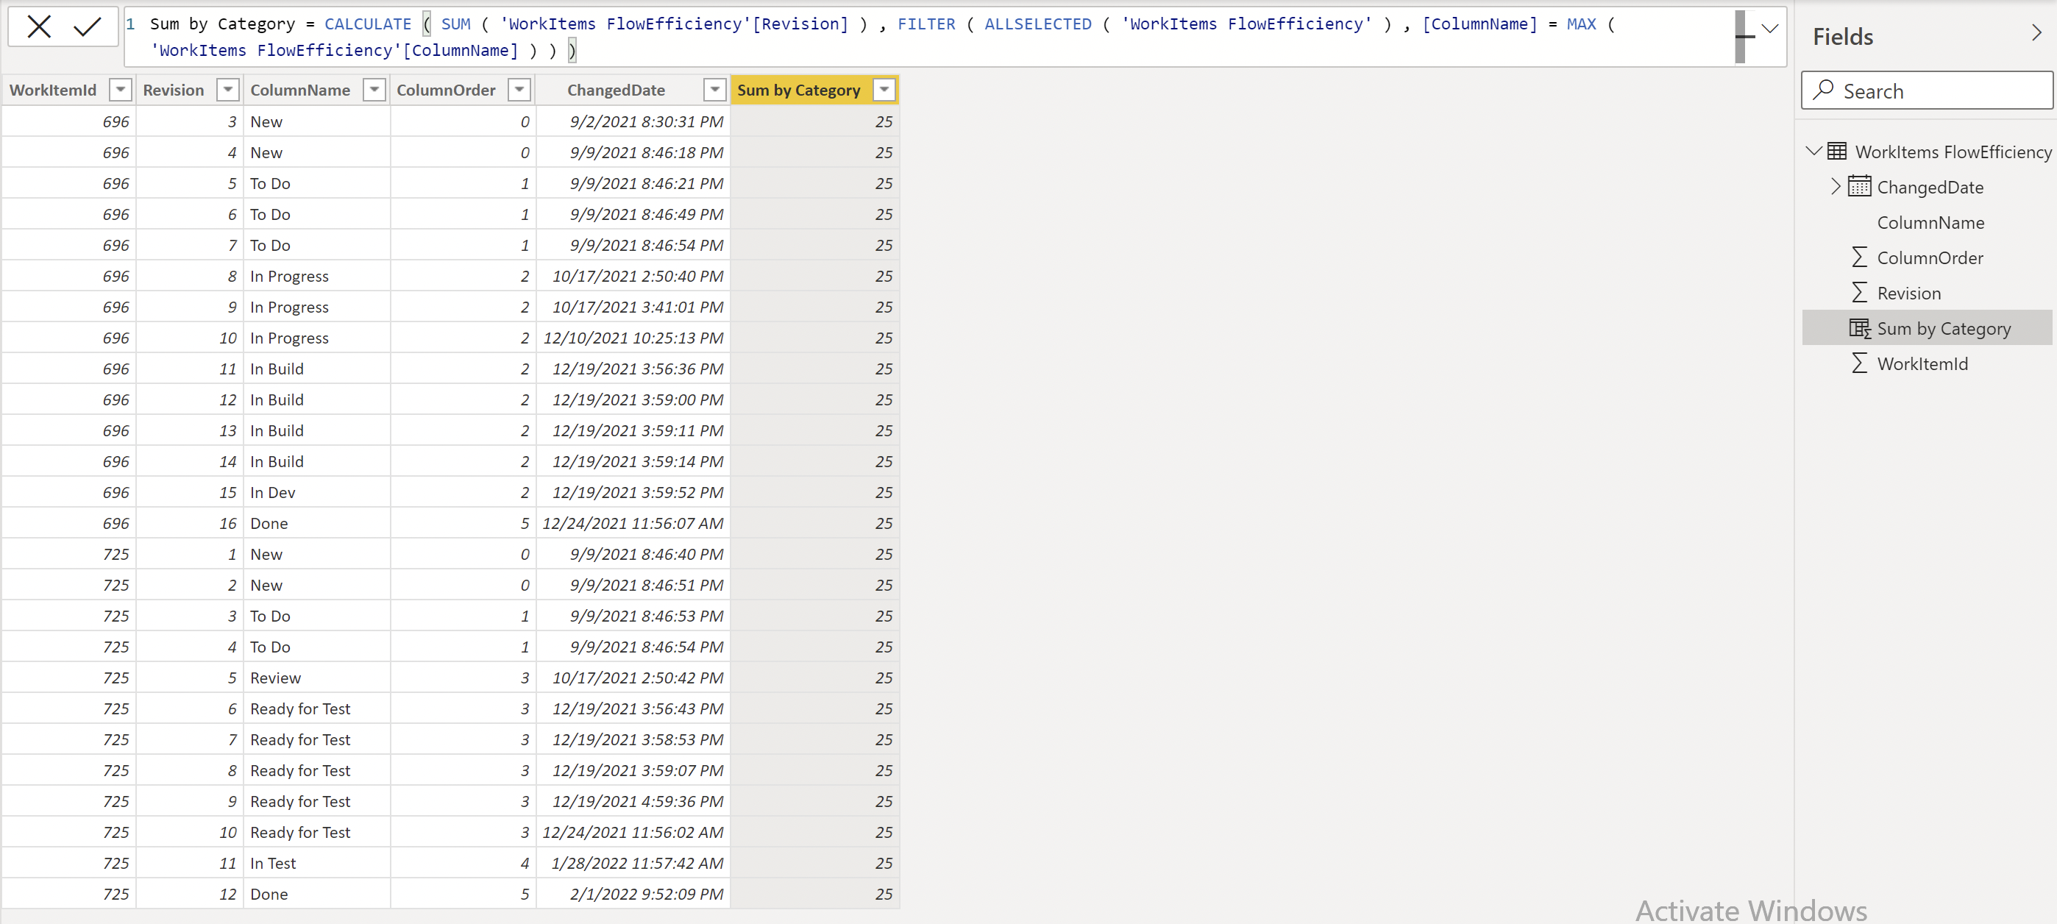The height and width of the screenshot is (924, 2057).
Task: Click the WorkItems FlowEfficiency table icon
Action: [x=1836, y=150]
